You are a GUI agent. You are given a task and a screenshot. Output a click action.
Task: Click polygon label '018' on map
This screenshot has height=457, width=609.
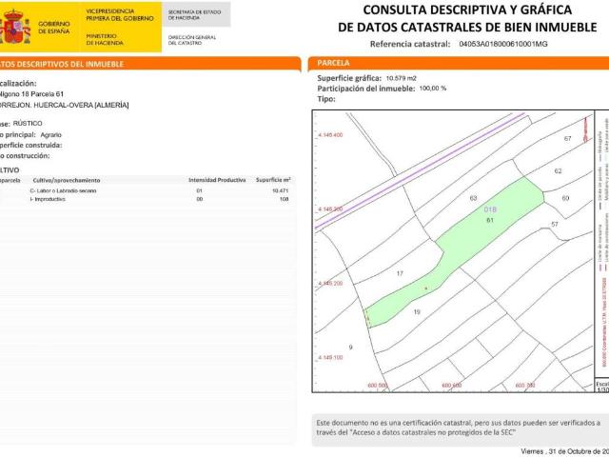coord(490,209)
